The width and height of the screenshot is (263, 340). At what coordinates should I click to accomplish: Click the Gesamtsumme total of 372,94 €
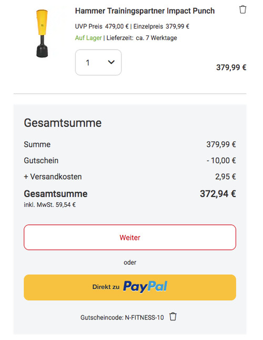pyautogui.click(x=218, y=194)
